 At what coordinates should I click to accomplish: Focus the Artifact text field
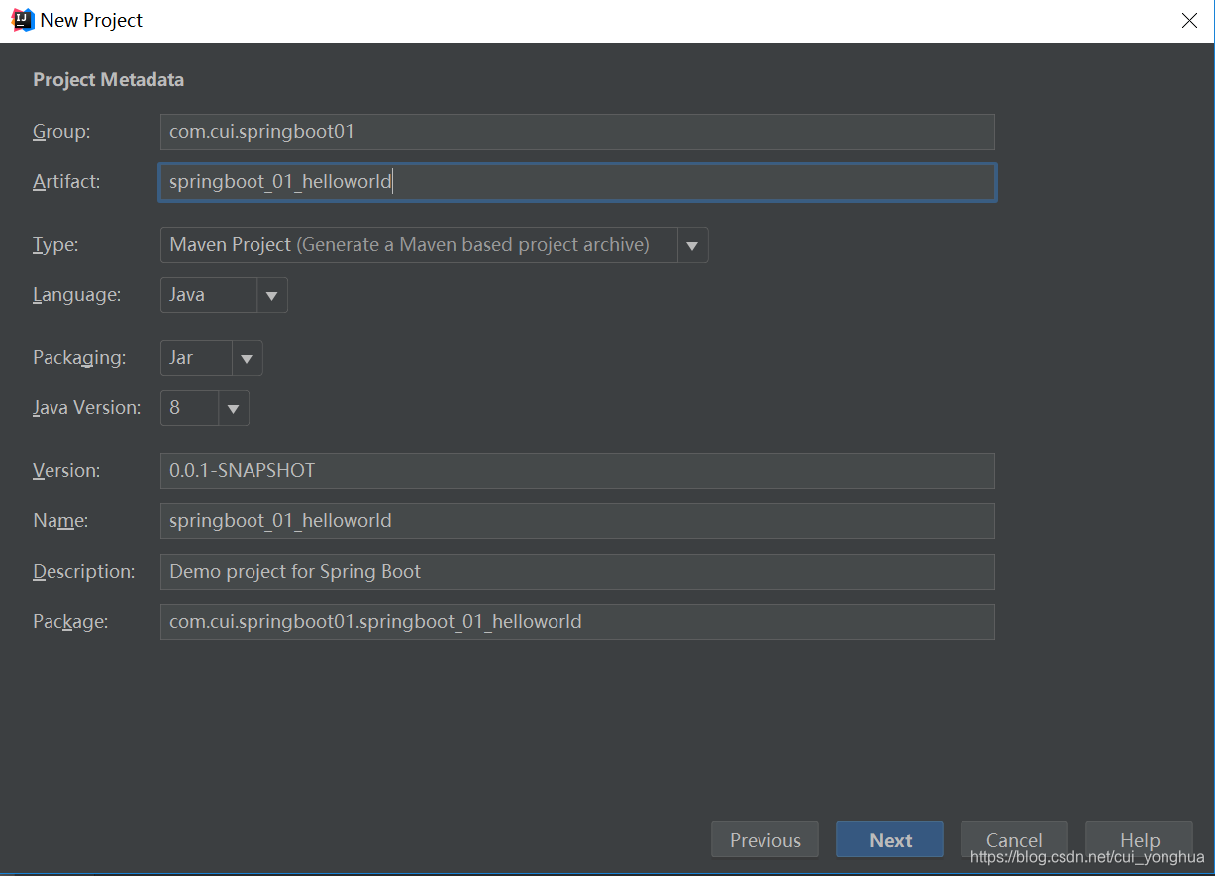576,182
